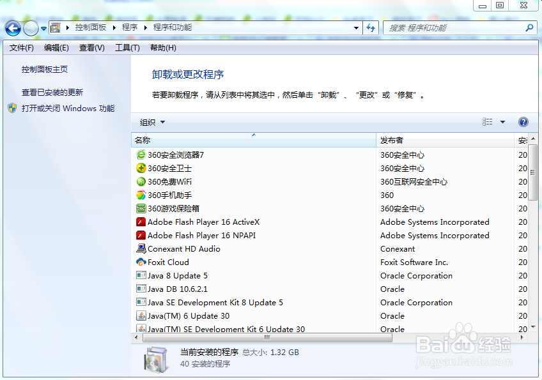542x380 pixels.
Task: Click publisher 360互联网安全中心 cell
Action: pos(414,182)
